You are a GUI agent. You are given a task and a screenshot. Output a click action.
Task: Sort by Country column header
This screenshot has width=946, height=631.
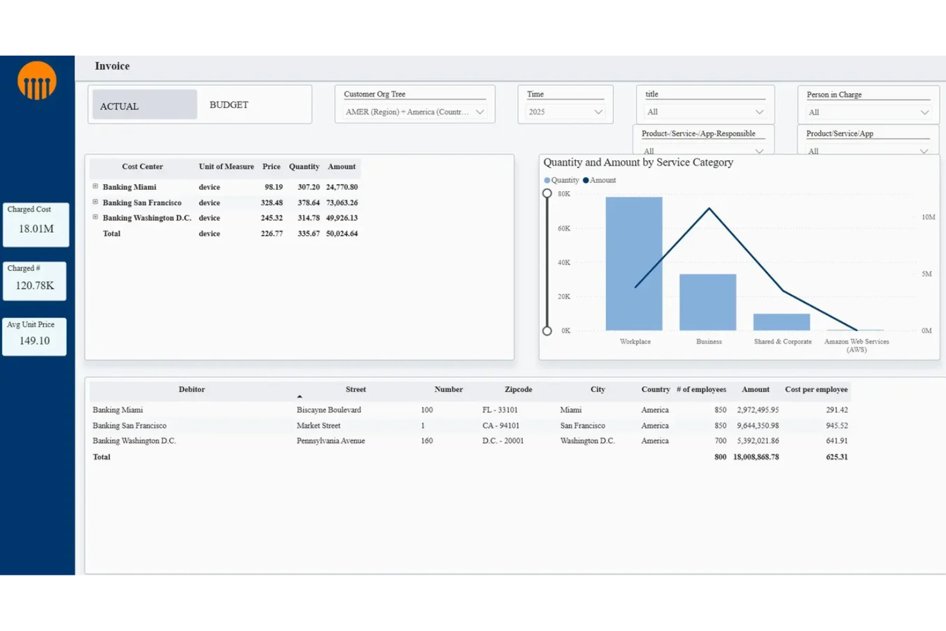click(656, 389)
